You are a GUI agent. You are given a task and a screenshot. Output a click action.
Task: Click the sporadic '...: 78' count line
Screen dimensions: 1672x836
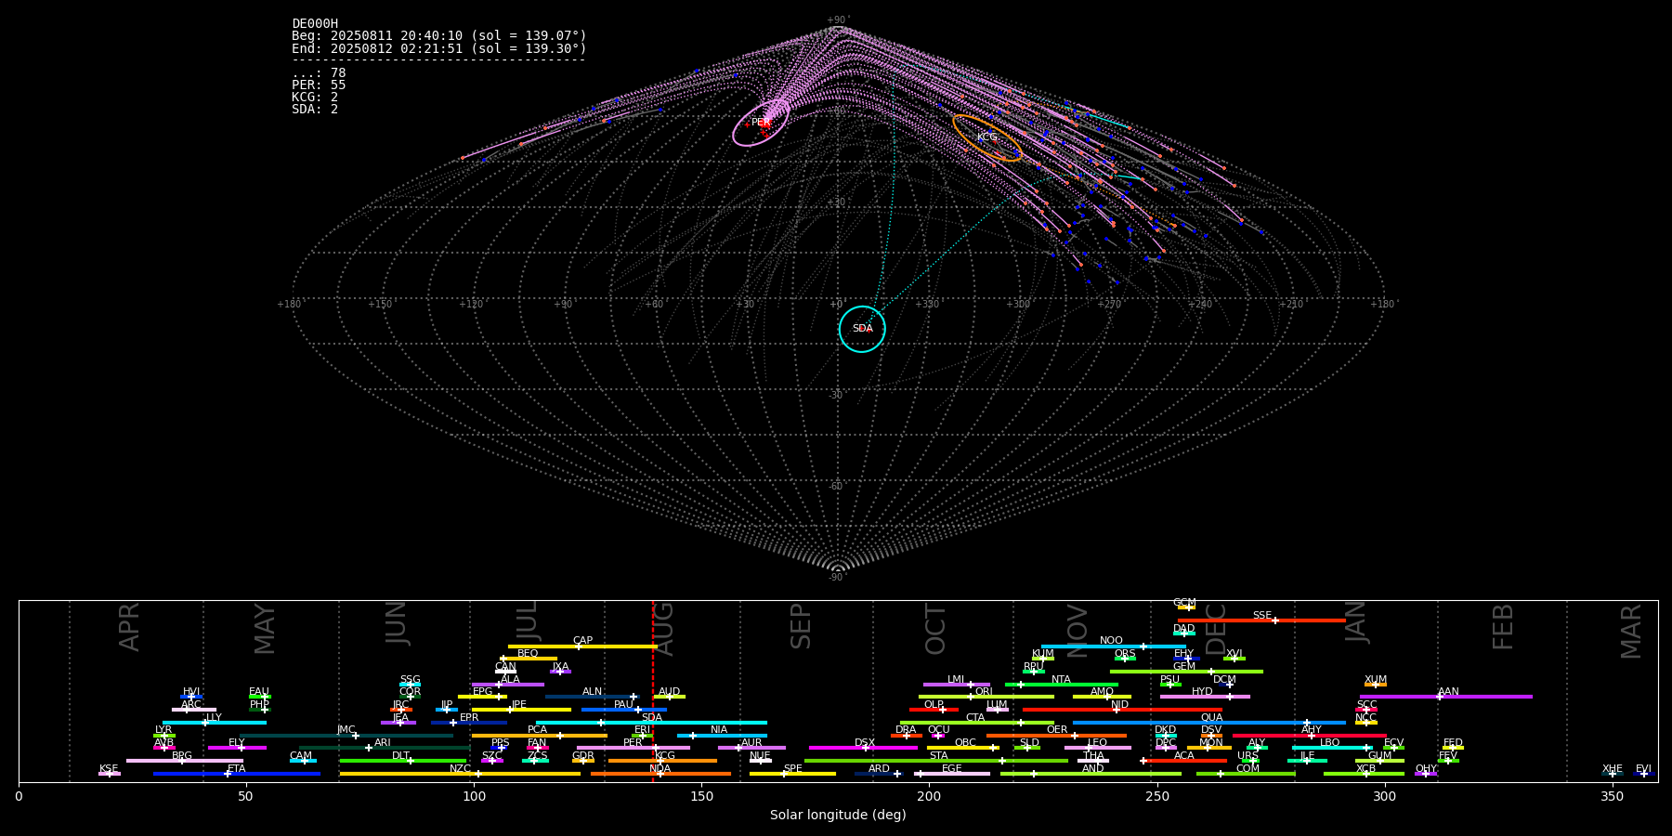(319, 72)
